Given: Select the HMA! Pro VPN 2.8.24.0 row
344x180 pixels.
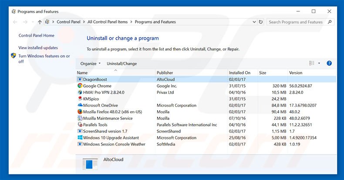Looking at the screenshot, I should 206,92.
